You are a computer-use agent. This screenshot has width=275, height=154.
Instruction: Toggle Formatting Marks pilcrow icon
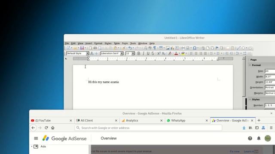click(x=155, y=48)
